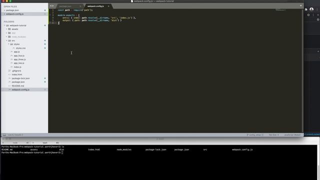Open index.html in the sidebar
Viewport: 320px width, 180px height.
coord(17,74)
